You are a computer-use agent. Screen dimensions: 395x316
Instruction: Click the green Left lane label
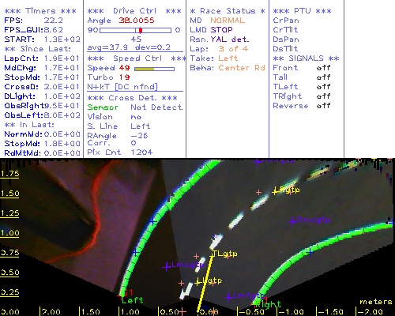tap(133, 300)
